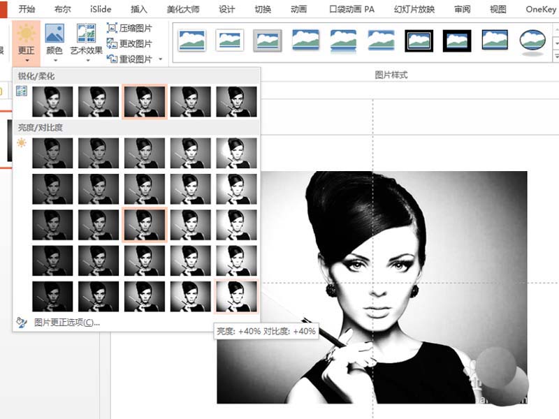Open the 审阅 tab
The image size is (559, 419).
click(x=462, y=9)
